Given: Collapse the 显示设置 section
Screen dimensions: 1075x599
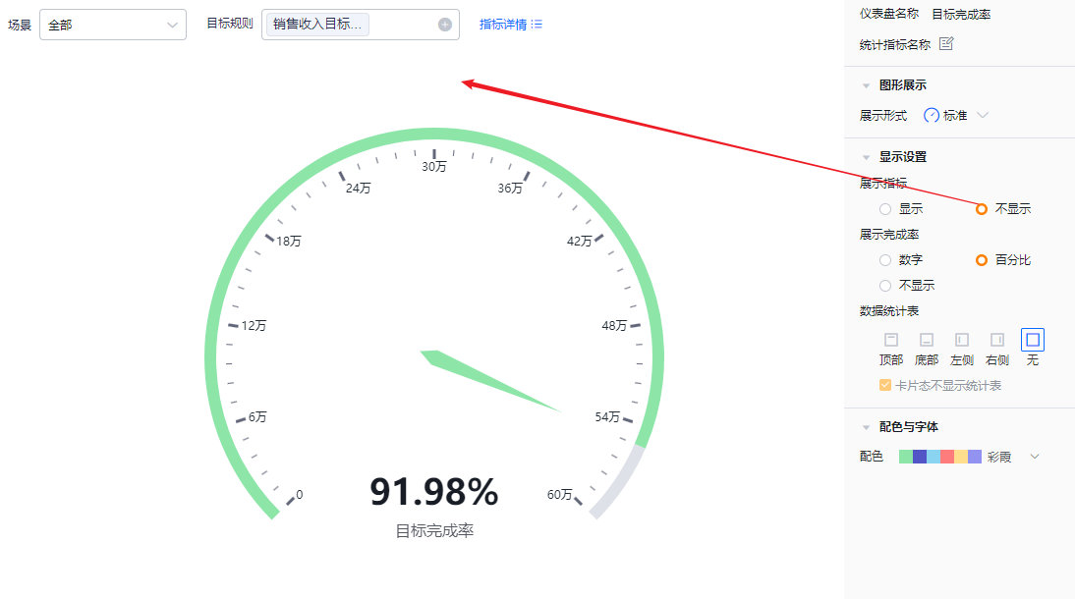Looking at the screenshot, I should (866, 158).
